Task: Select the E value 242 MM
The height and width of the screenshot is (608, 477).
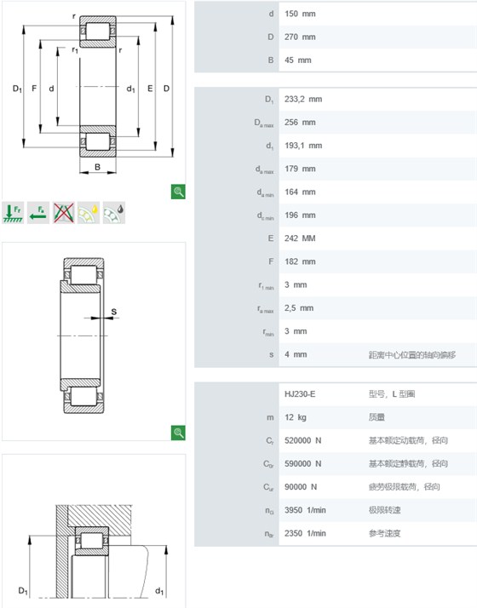Action: coord(300,238)
